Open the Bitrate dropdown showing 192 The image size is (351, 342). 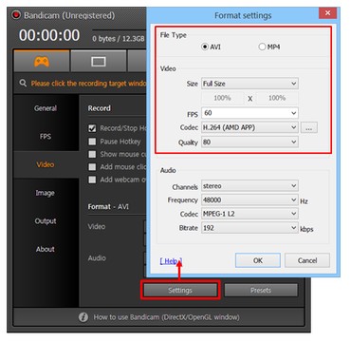click(x=249, y=228)
